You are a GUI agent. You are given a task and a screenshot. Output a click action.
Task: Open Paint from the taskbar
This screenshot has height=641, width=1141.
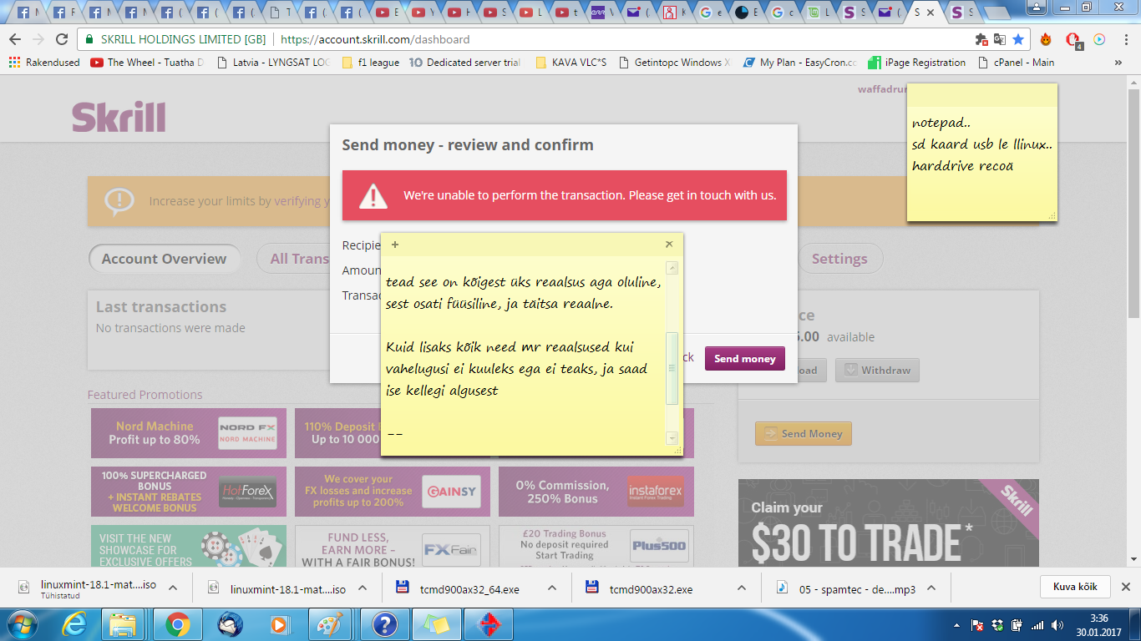329,623
